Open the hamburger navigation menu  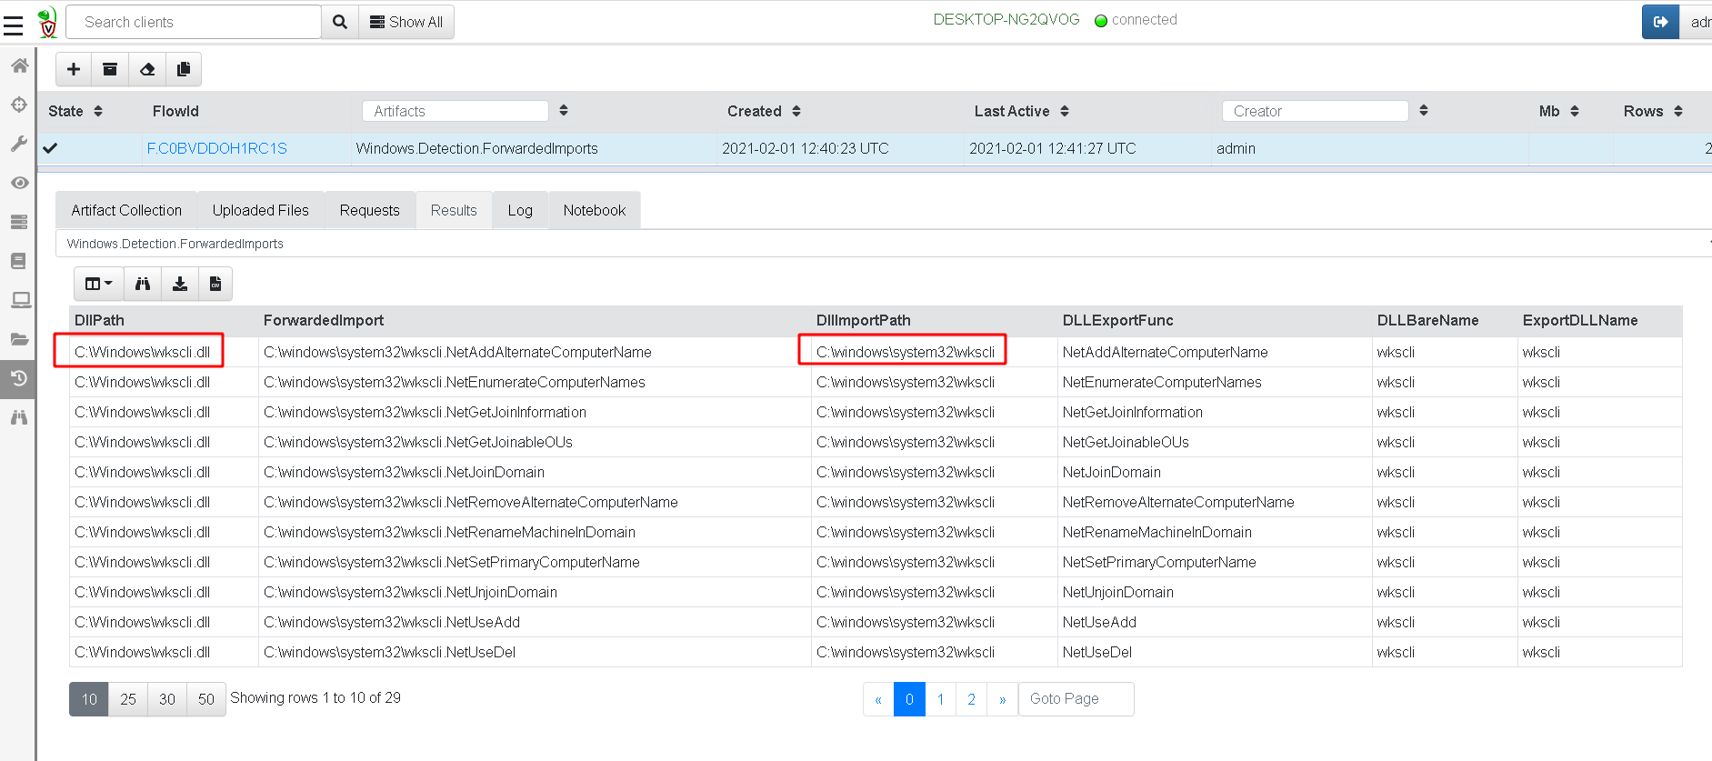coord(13,25)
